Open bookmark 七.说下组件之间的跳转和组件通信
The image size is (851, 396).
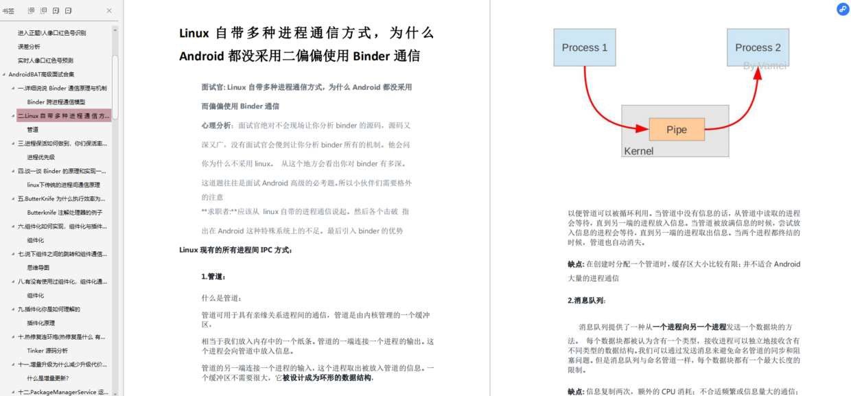(x=62, y=254)
